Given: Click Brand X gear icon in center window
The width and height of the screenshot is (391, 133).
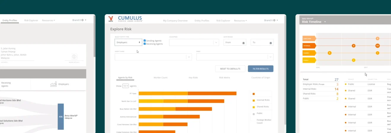Looking at the screenshot, I should [x=274, y=20].
